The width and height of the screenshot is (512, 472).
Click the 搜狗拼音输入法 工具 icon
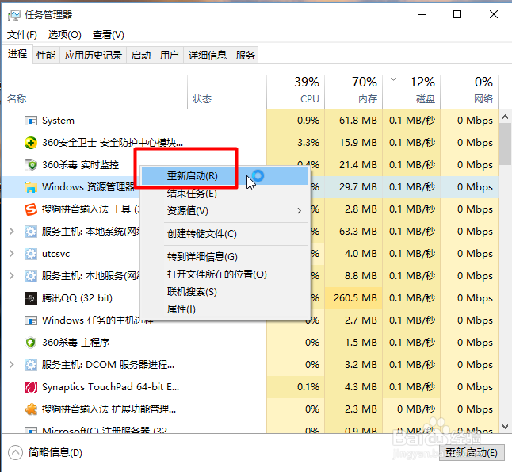coord(31,209)
